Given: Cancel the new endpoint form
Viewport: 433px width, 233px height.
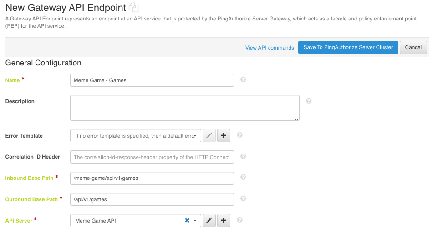Looking at the screenshot, I should point(413,47).
